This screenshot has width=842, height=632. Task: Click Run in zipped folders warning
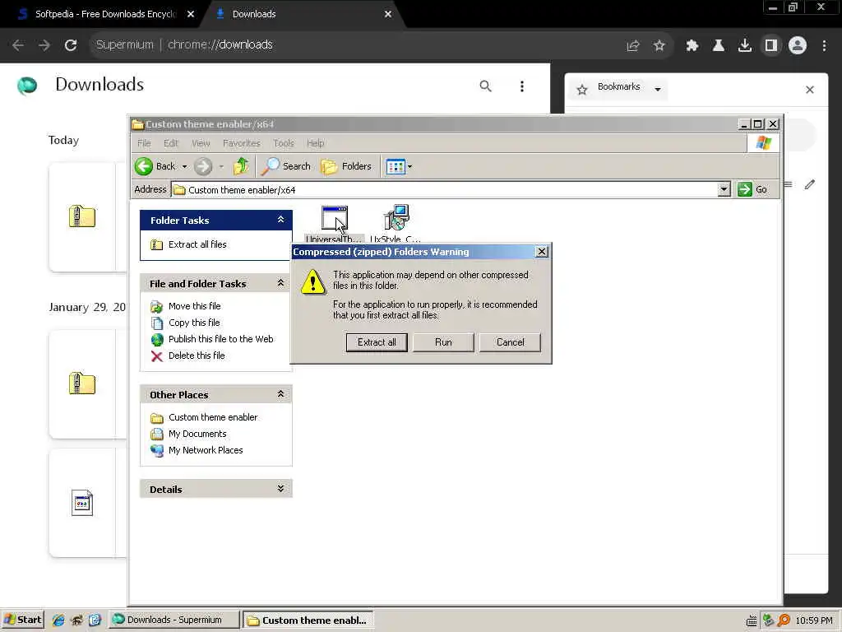pos(443,342)
